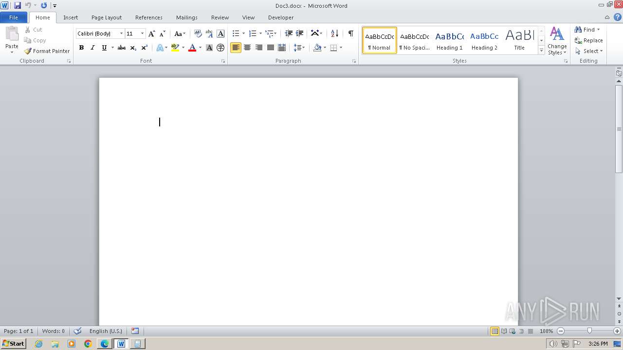
Task: Toggle Underline formatting
Action: click(104, 48)
